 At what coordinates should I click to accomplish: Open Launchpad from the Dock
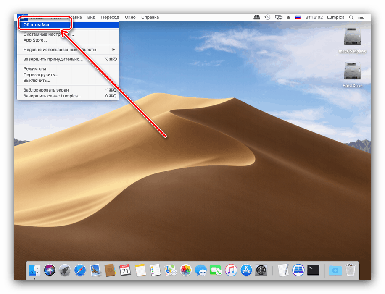tap(64, 270)
